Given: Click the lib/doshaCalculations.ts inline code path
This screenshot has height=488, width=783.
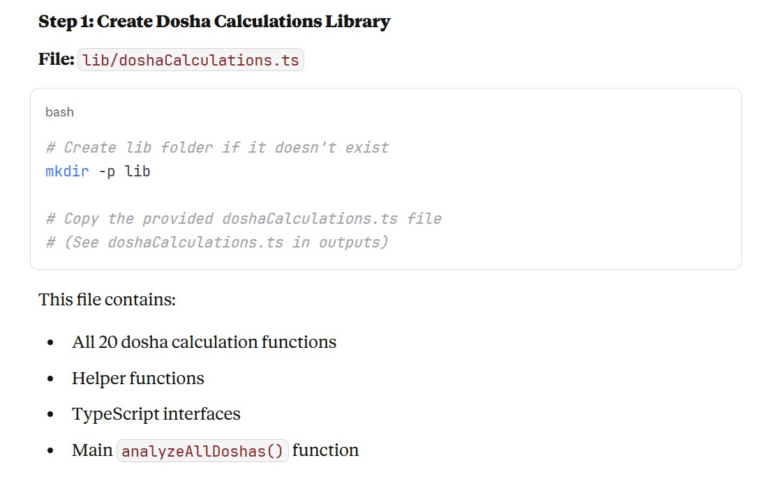Looking at the screenshot, I should coord(191,61).
